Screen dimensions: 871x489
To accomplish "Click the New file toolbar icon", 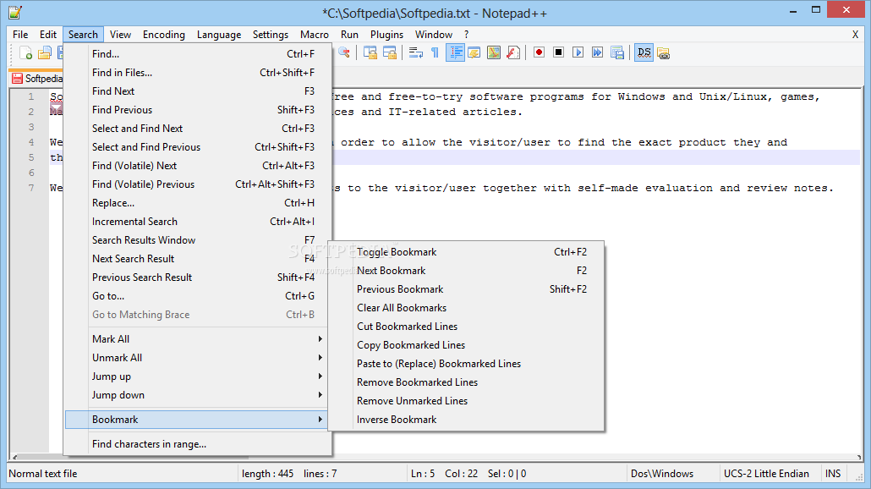I will pos(25,52).
